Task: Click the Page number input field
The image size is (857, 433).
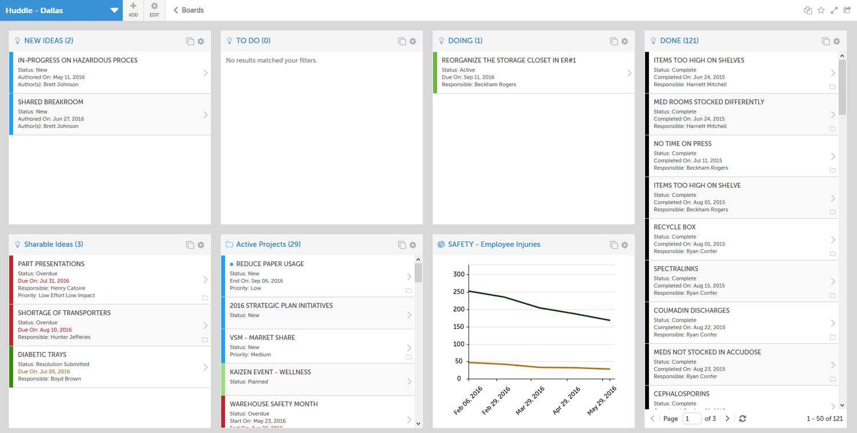Action: pos(691,419)
